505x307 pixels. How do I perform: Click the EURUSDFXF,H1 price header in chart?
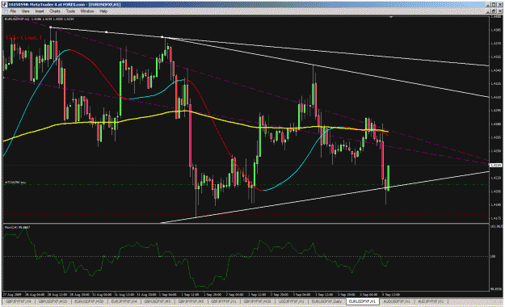39,19
